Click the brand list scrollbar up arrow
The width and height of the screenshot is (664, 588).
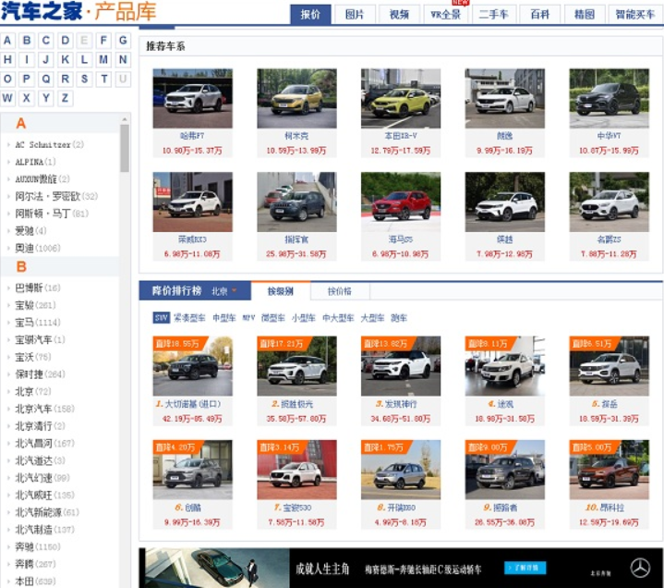coord(125,119)
